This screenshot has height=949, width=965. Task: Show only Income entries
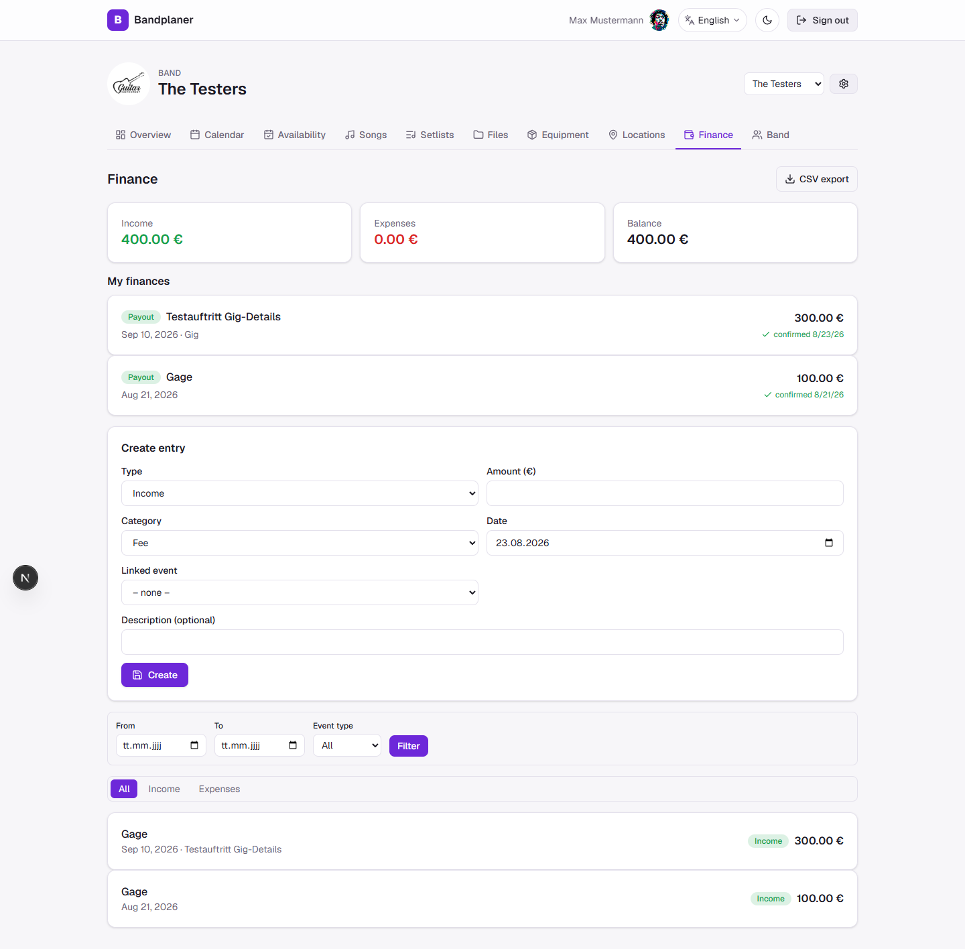click(164, 789)
